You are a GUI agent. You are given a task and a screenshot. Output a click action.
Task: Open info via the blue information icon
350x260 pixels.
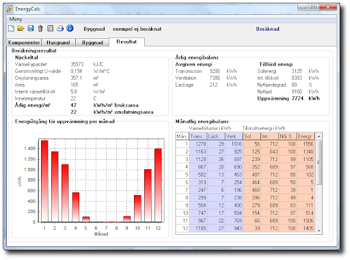pyautogui.click(x=70, y=28)
